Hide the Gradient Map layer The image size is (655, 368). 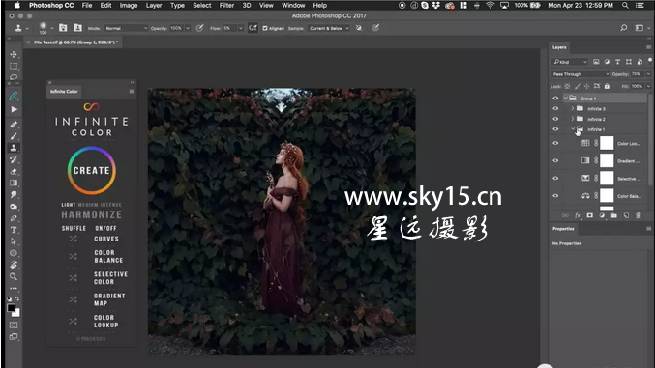click(x=555, y=160)
